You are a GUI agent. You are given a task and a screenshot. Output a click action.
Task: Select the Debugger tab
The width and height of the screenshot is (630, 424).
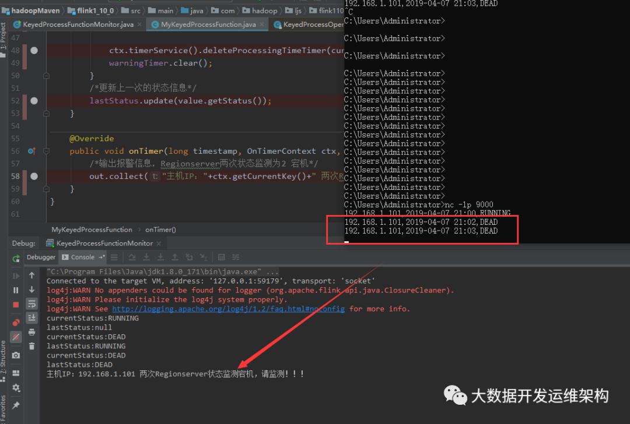(x=41, y=257)
